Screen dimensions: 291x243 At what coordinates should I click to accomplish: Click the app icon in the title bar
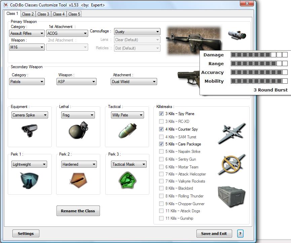6,5
